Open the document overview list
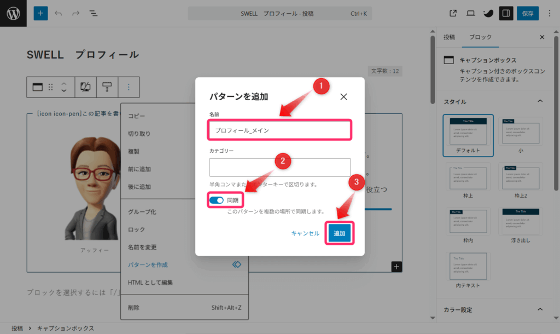560x334 pixels. tap(93, 13)
